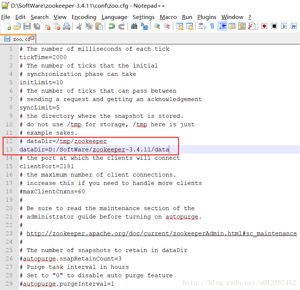300x290 pixels.
Task: Open the Edit menu
Action: 20,17
